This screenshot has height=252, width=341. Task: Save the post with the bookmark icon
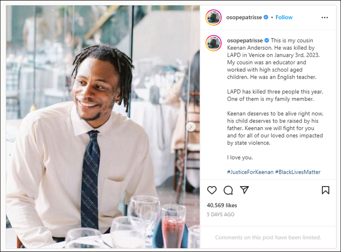coord(325,190)
